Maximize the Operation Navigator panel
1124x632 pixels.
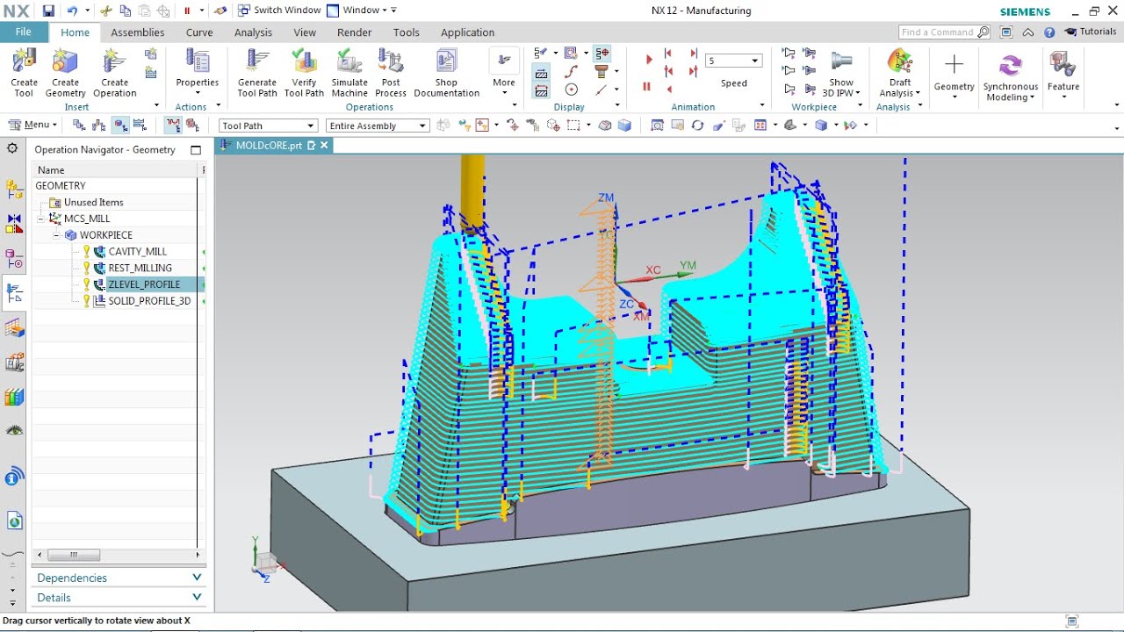(196, 150)
